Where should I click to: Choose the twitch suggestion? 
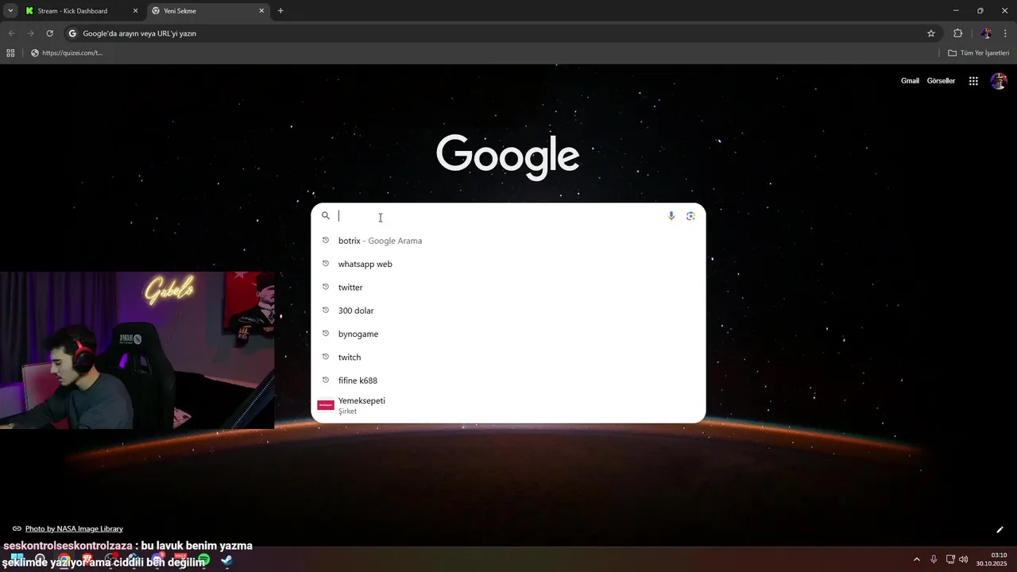click(x=508, y=357)
